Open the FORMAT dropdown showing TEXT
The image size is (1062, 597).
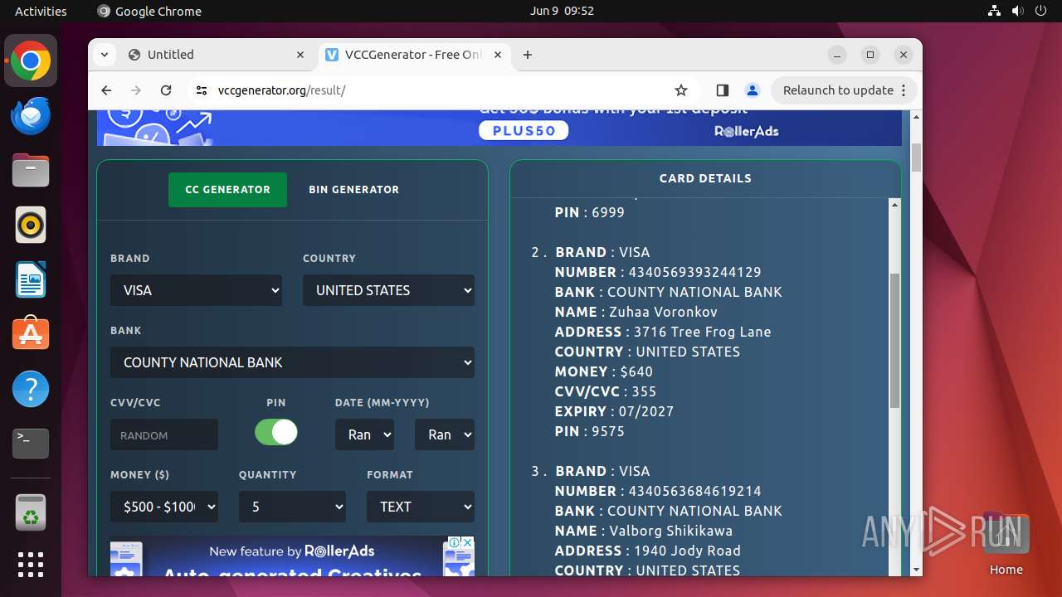coord(421,507)
